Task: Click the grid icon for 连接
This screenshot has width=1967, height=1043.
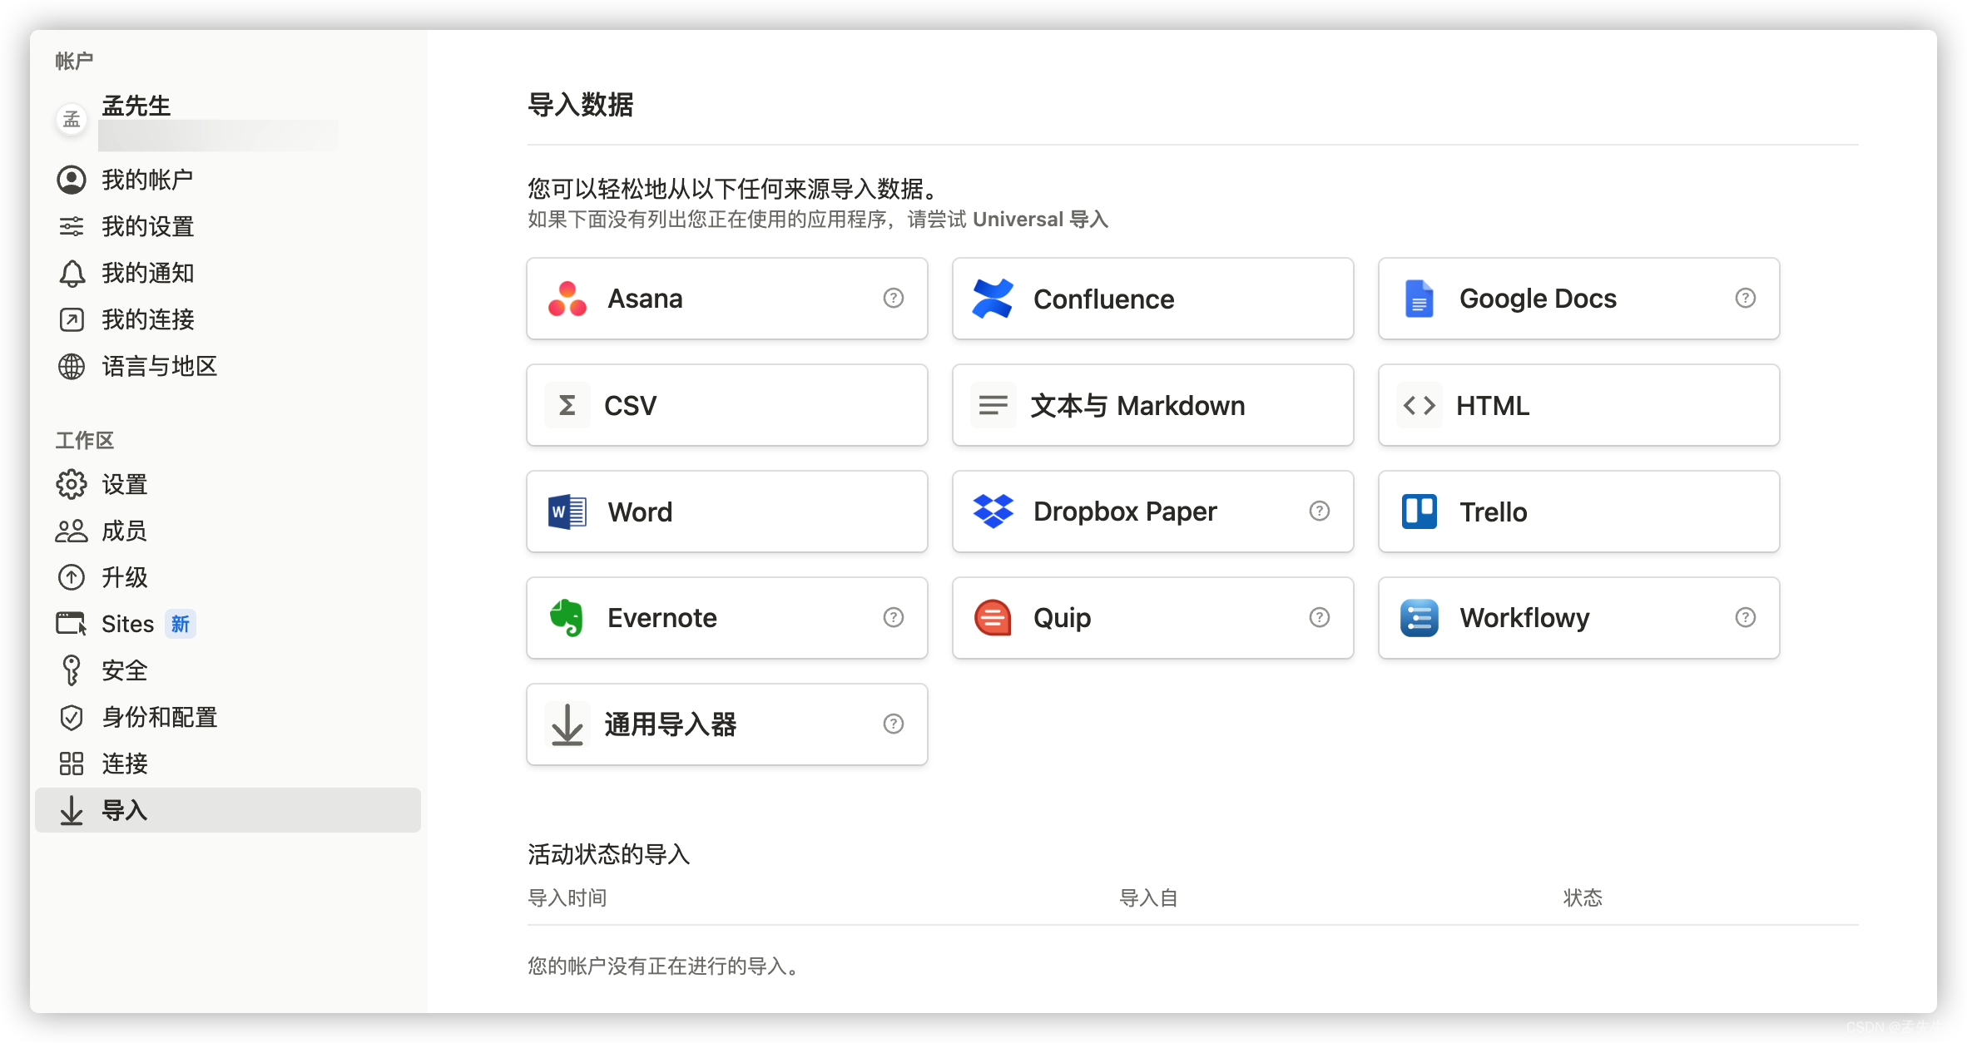Action: [72, 764]
